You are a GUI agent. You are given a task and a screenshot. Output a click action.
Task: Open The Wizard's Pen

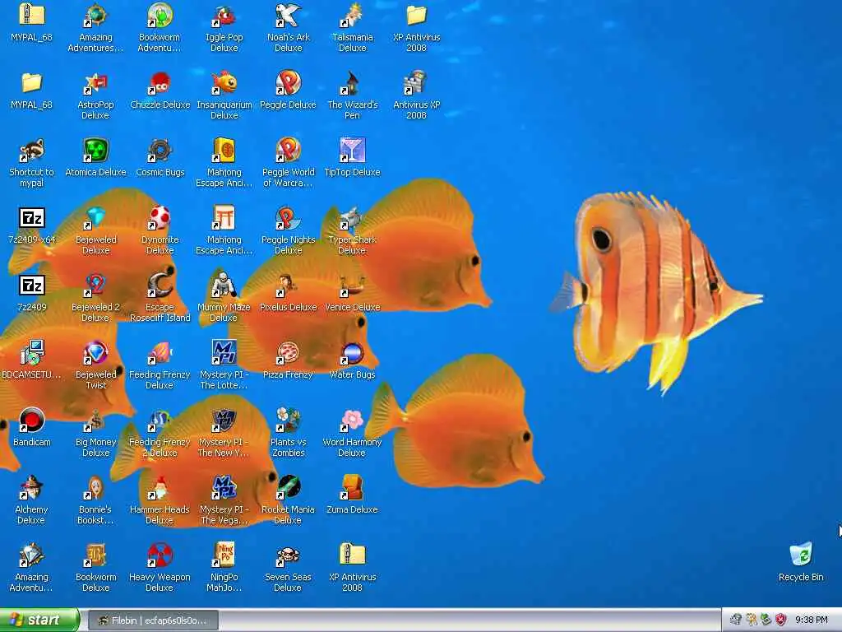coord(352,95)
